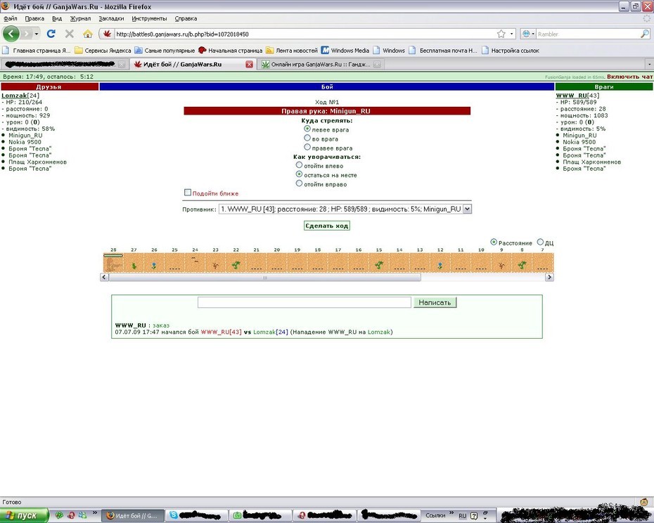
Task: Open the Lomzak profile link under Друзья
Action: pos(14,96)
